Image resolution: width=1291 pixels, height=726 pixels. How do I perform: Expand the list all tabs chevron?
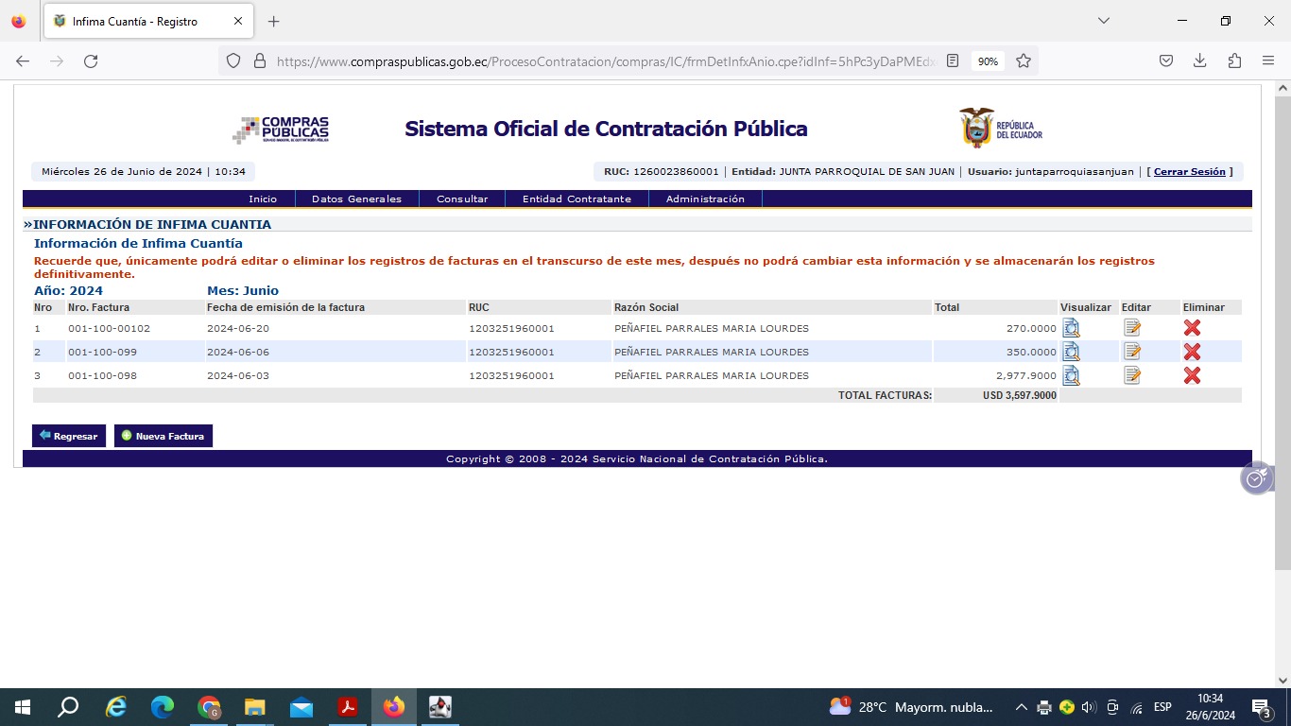(1103, 21)
